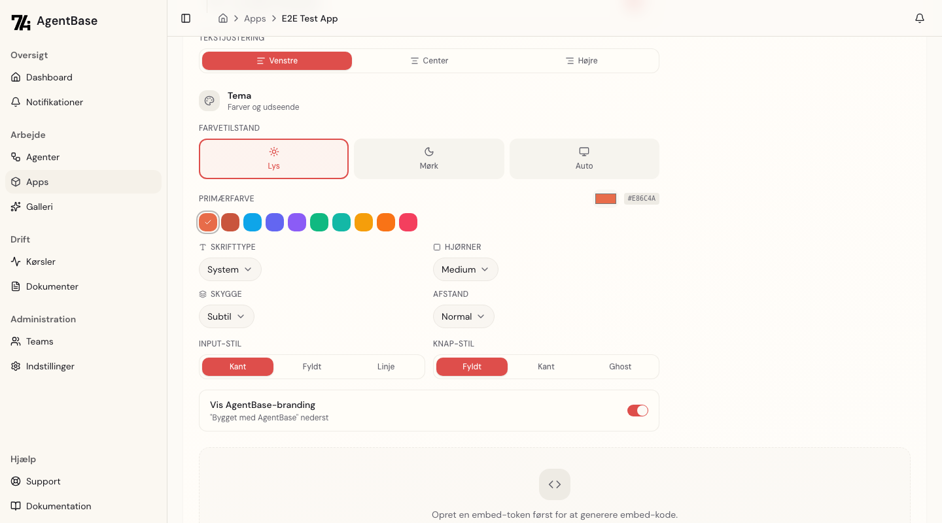This screenshot has width=942, height=523.
Task: Click the #E86C4A hex color field
Action: pyautogui.click(x=641, y=199)
